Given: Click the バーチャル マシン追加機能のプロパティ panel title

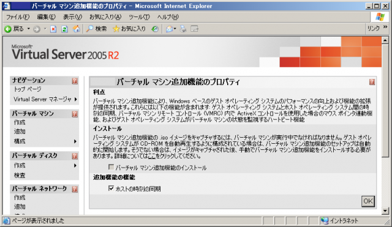Looking at the screenshot, I should (178, 82).
